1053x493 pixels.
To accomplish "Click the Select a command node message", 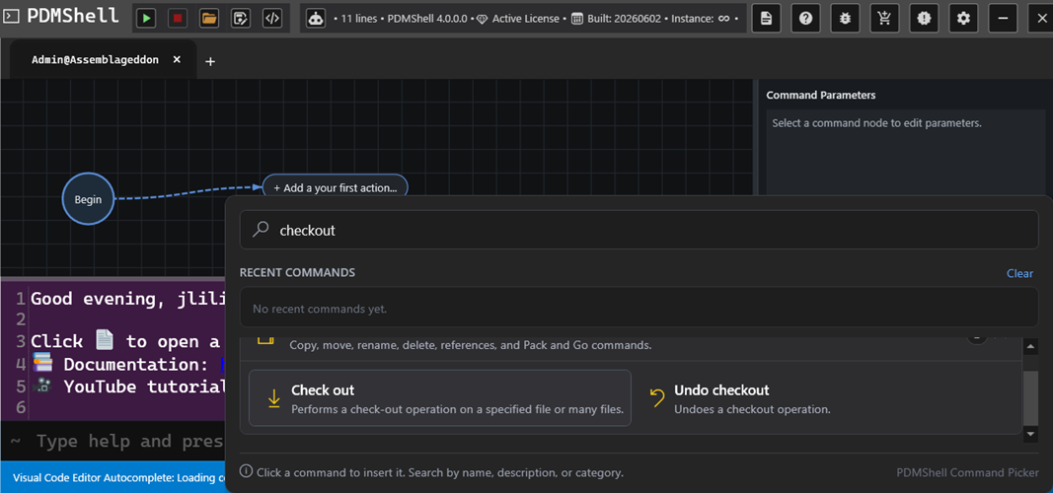I will coord(876,123).
